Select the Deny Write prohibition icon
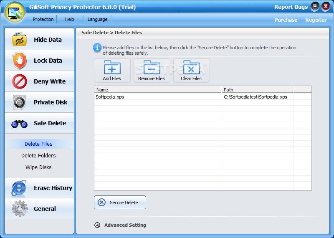Screen dimensions: 334x238 pos(20,81)
